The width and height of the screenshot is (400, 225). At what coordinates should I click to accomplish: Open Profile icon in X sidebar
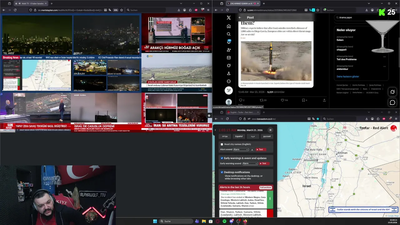tap(229, 73)
